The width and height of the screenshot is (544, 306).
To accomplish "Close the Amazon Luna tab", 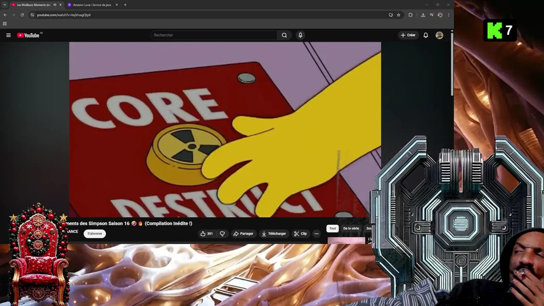I will pyautogui.click(x=117, y=5).
